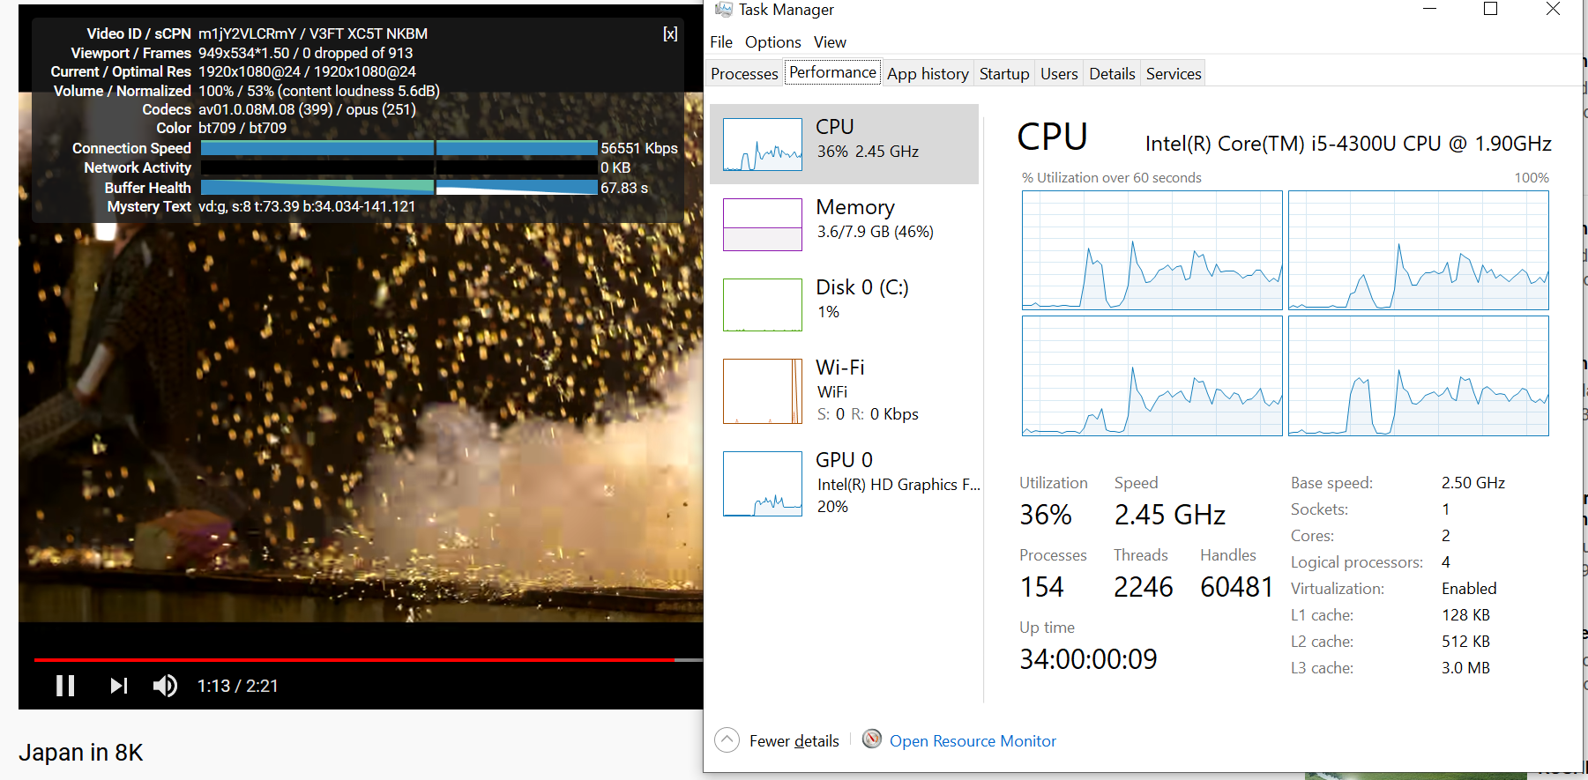Pause the YouTube video

coord(65,686)
